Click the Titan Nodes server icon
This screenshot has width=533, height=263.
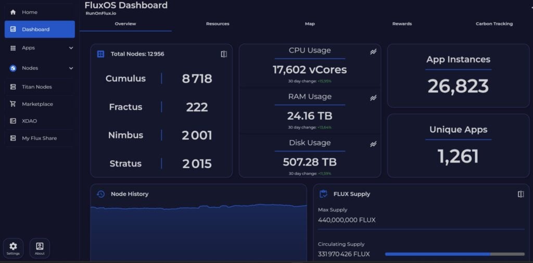tap(13, 87)
